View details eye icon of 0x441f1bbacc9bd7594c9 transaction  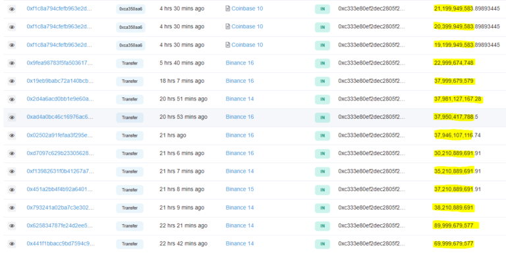(x=12, y=244)
